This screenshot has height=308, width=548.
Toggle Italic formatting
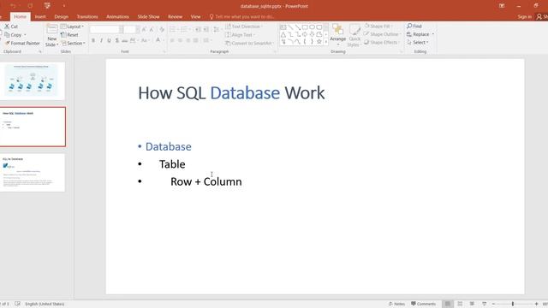coord(101,40)
